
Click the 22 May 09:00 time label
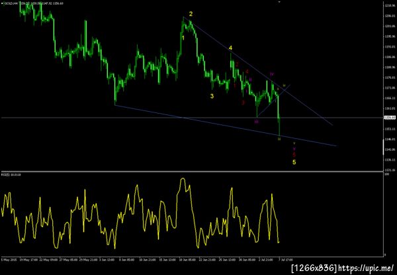pos(48,260)
